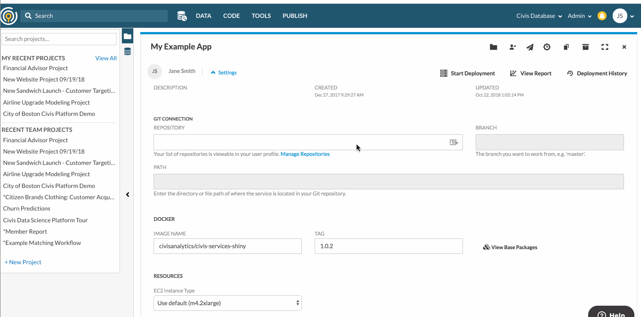
Task: Open the app scheduling options
Action: [x=547, y=47]
